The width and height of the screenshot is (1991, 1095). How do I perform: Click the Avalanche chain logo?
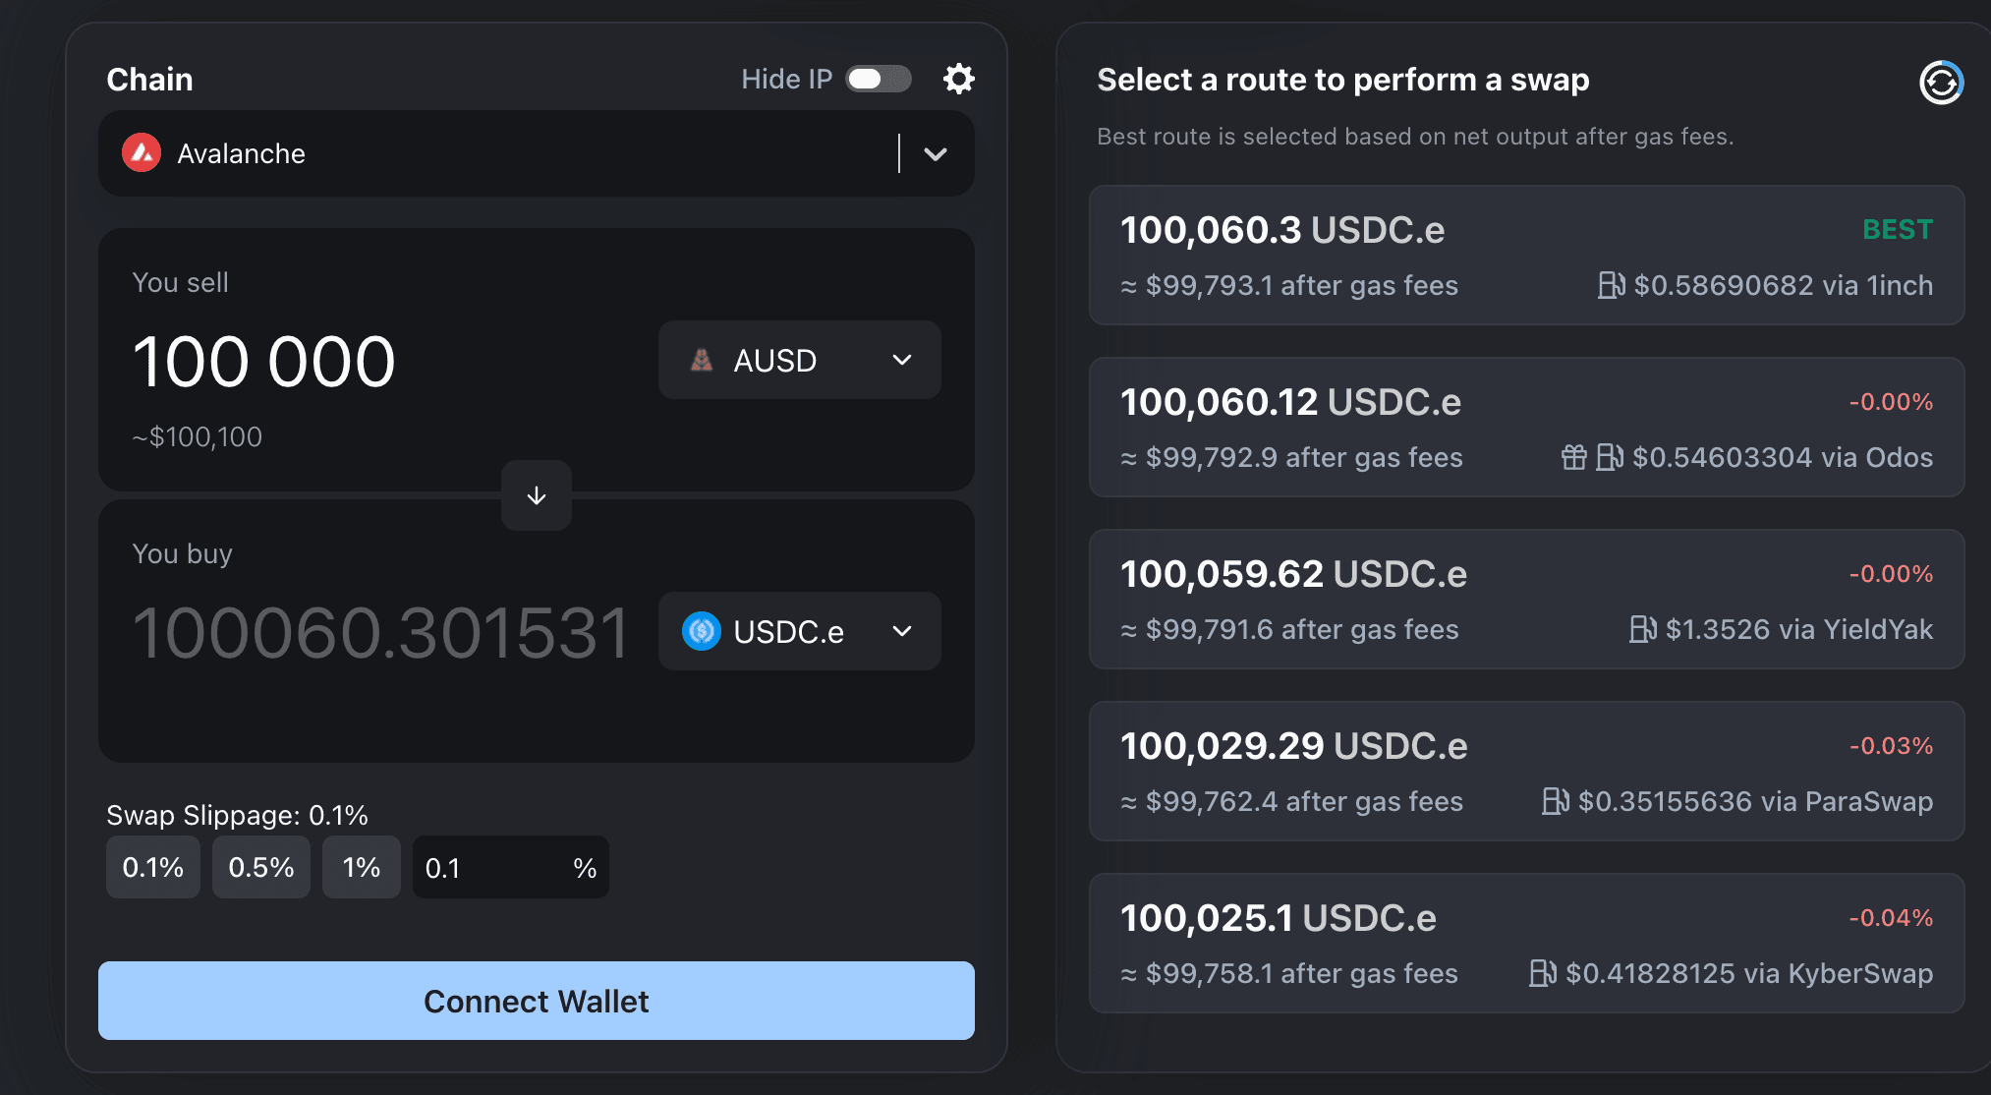click(x=142, y=153)
